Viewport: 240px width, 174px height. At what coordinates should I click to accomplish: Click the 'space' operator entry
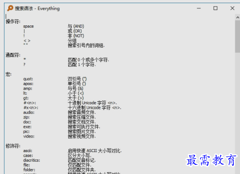(x=28, y=26)
